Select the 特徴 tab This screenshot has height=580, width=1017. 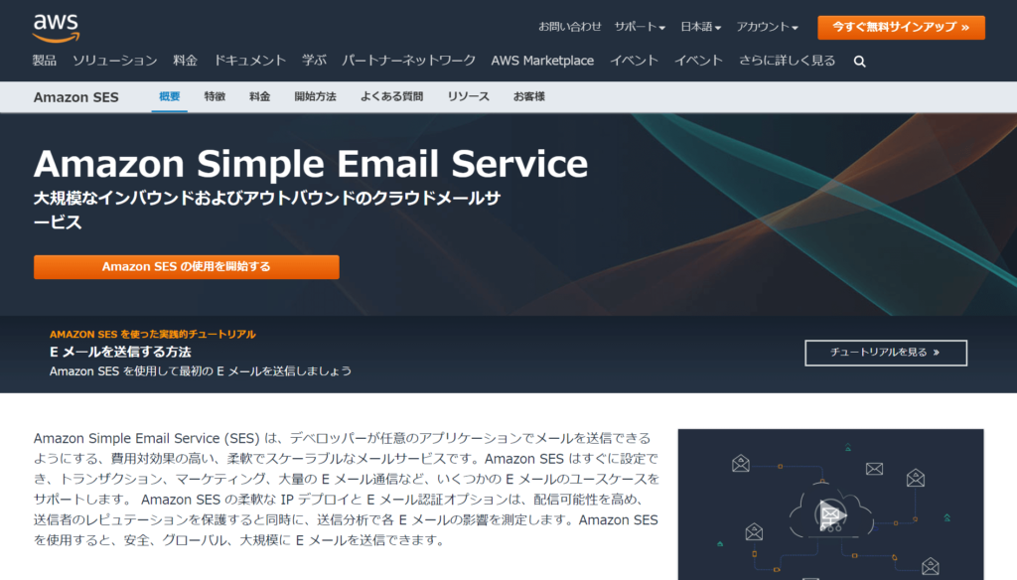point(215,96)
